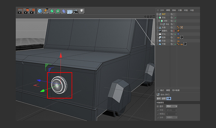Screen dimensions: 216x128
Task: Collapse the top-level 车轮 tree node
Action: (157, 18)
